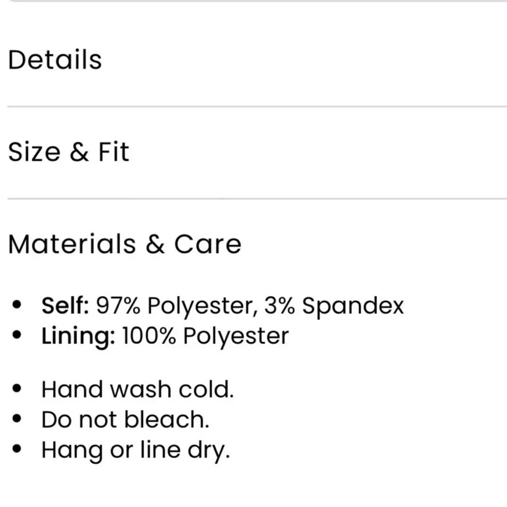Click the divider line below Details

click(253, 106)
